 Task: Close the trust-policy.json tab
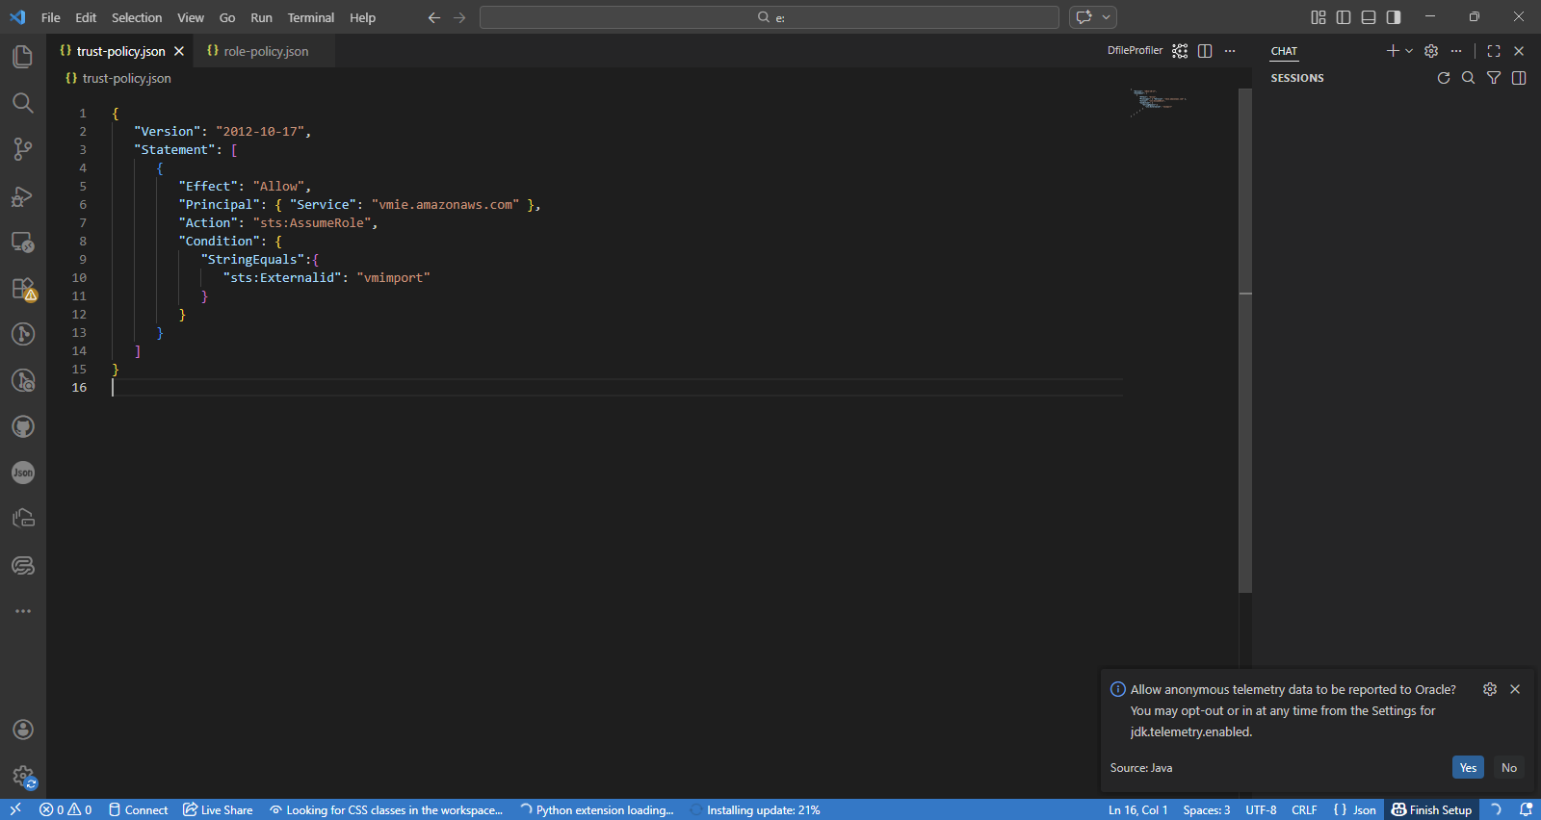(179, 51)
